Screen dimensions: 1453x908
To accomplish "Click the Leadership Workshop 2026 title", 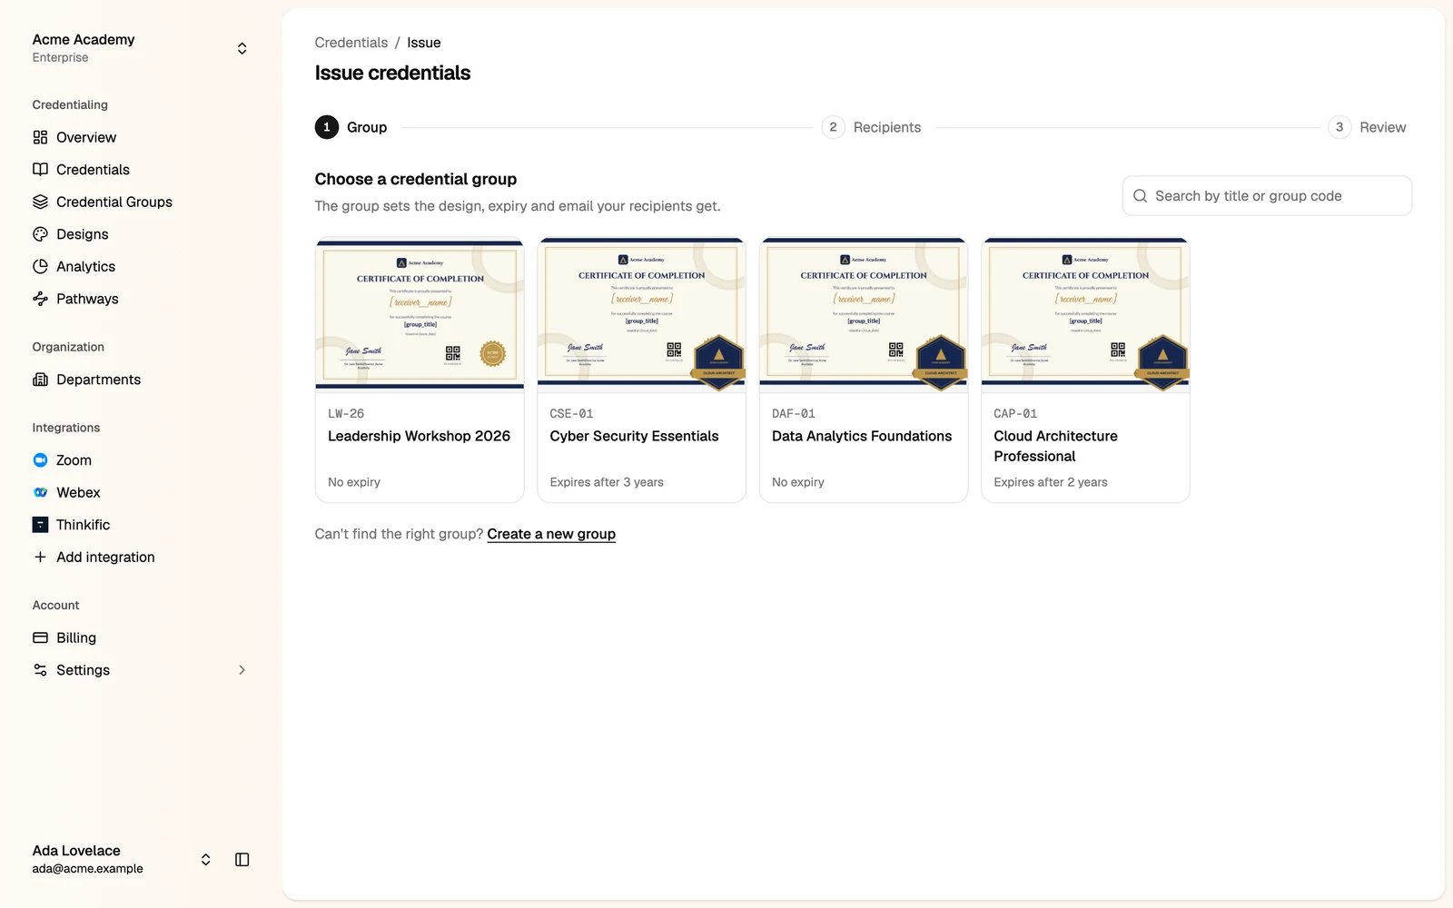I will [x=420, y=436].
